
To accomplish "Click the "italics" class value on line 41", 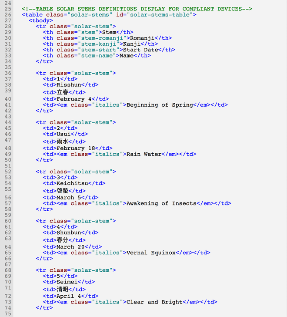I will (107, 105).
